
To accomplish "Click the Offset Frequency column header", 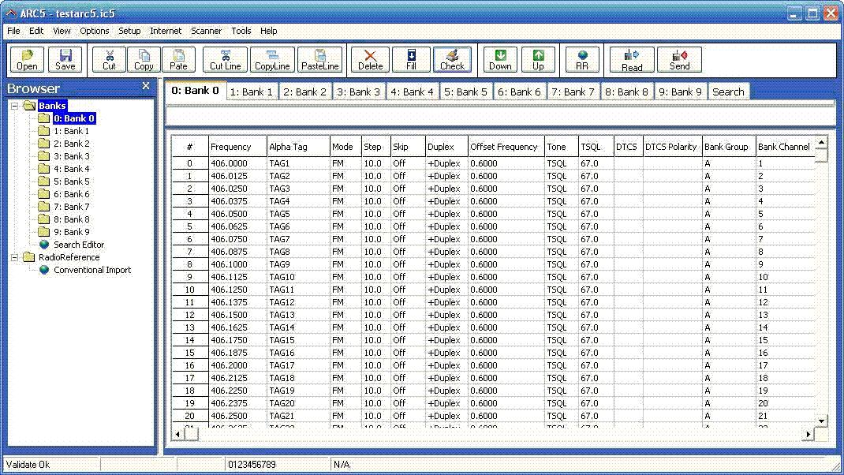I will (506, 147).
